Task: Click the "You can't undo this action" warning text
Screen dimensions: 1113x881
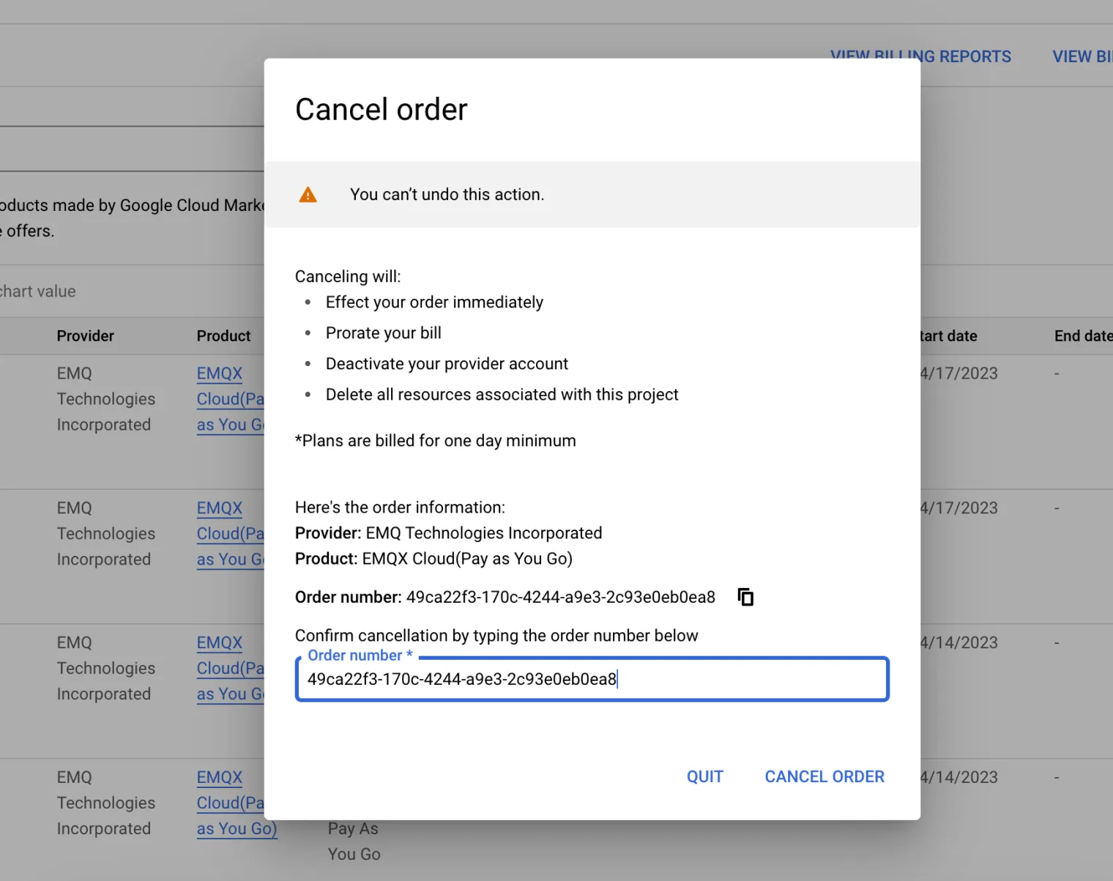Action: [447, 195]
